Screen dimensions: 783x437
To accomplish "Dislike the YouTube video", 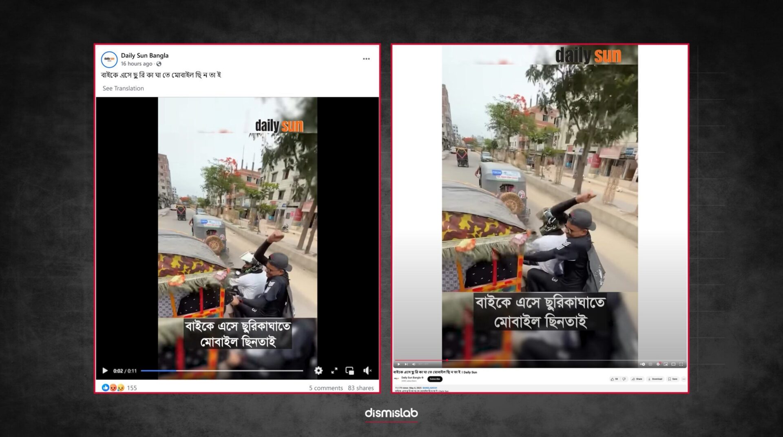I will 624,379.
